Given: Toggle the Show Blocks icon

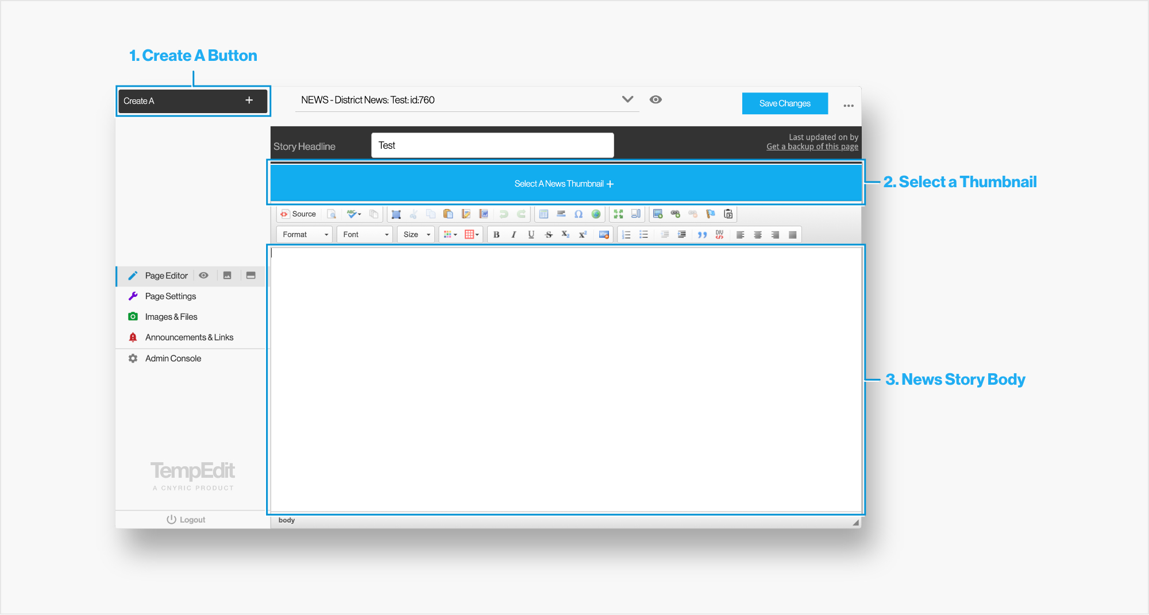Looking at the screenshot, I should (x=636, y=214).
